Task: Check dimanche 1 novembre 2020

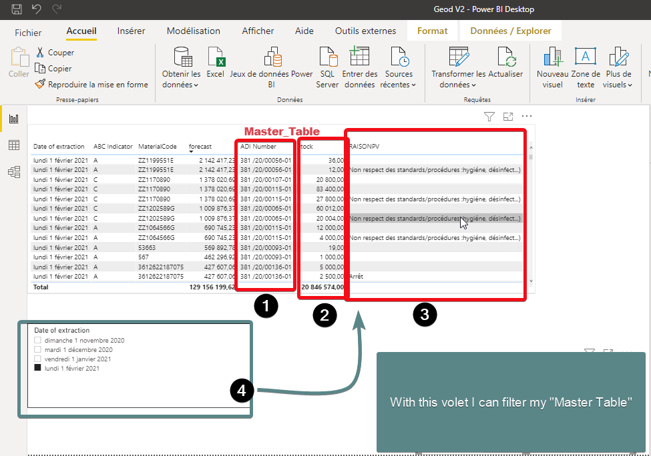Action: click(38, 341)
